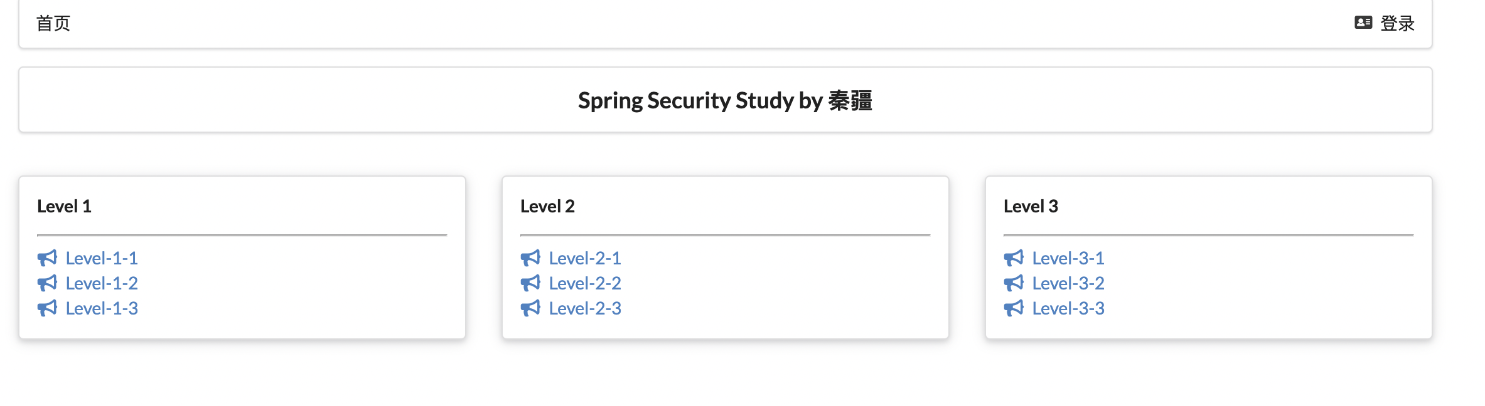
Task: Go to 首页 in the navigation bar
Action: [x=53, y=24]
